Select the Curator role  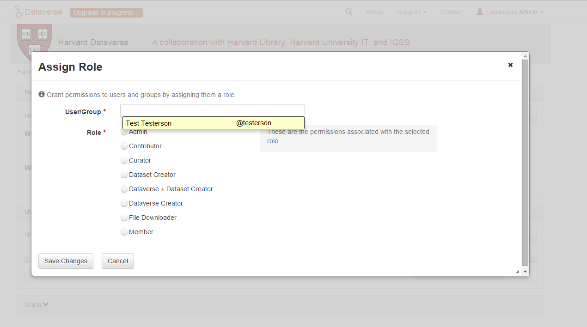tap(124, 160)
